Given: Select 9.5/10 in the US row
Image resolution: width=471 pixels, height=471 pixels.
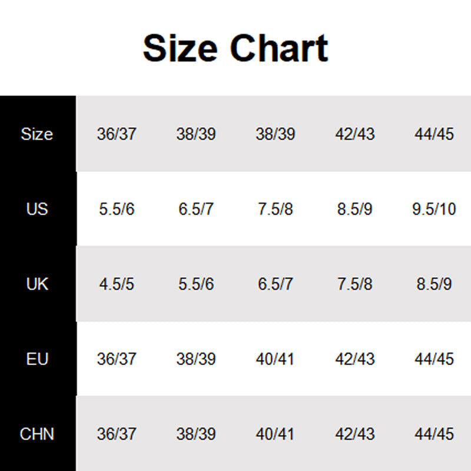Looking at the screenshot, I should [x=434, y=209].
